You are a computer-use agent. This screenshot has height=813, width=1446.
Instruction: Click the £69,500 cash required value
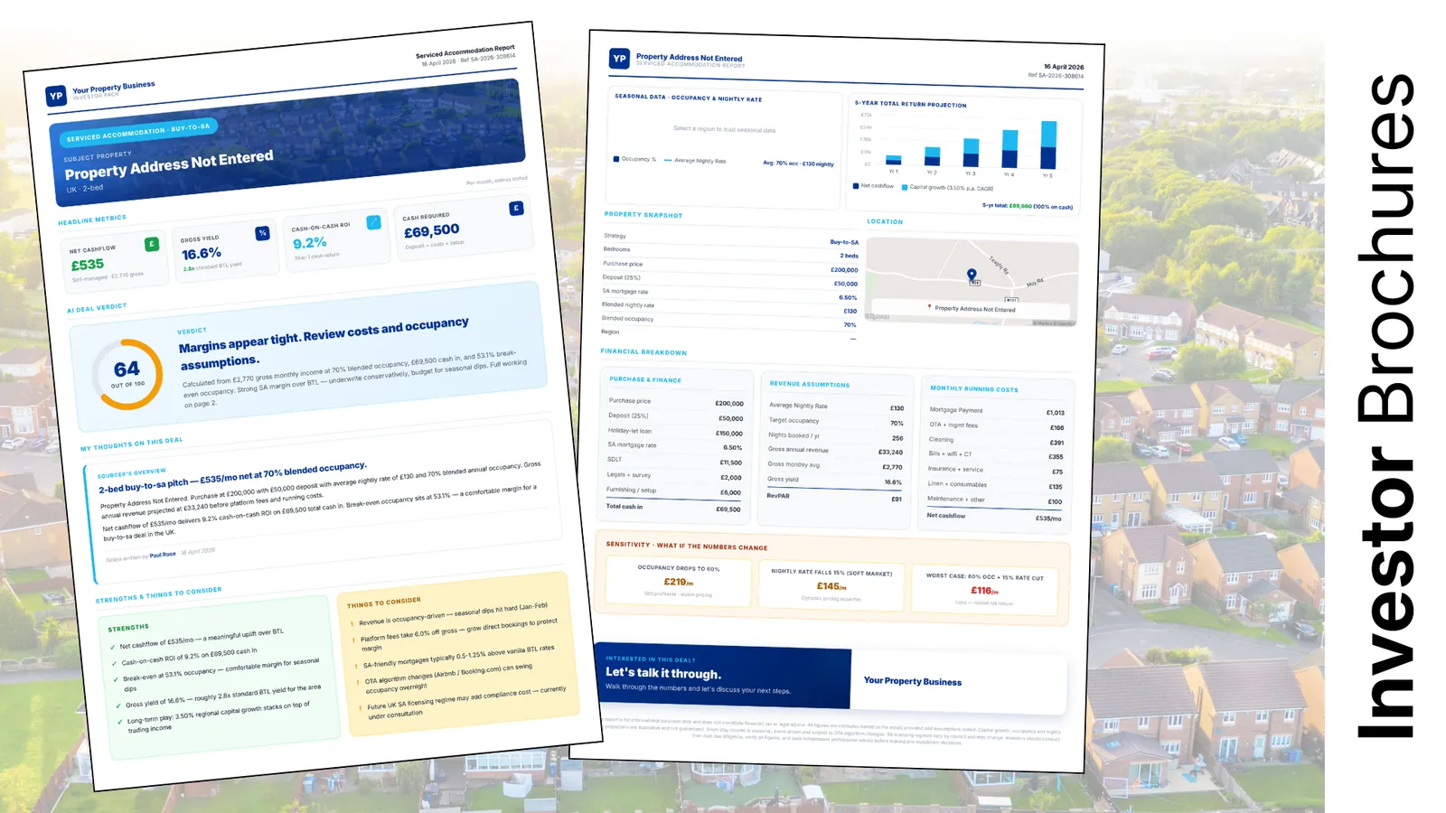(432, 231)
